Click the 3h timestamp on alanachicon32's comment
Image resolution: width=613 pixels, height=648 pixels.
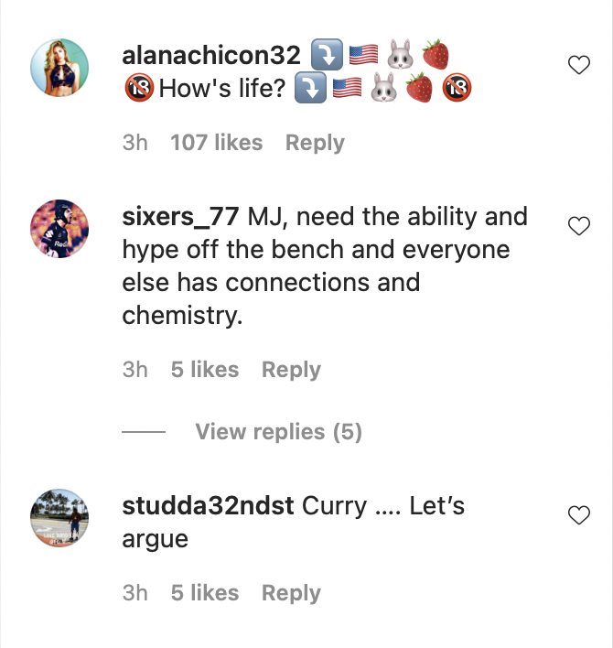pos(134,143)
